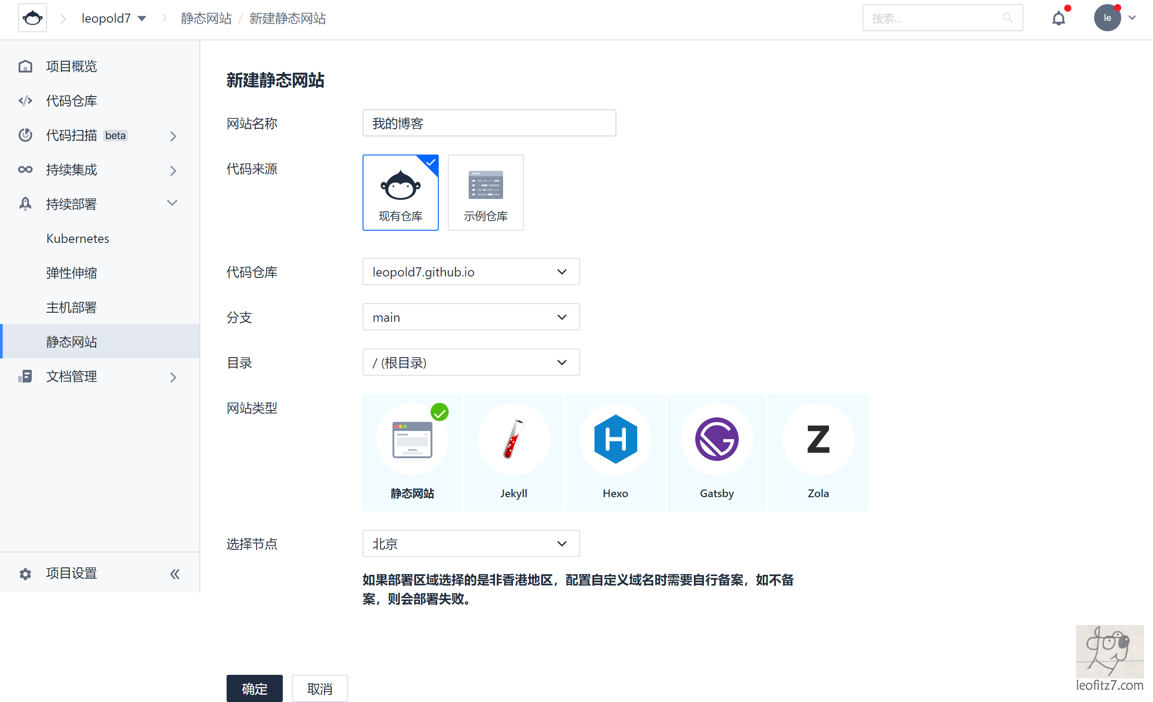This screenshot has height=702, width=1153.
Task: Select Hexo as the website type
Action: 615,452
